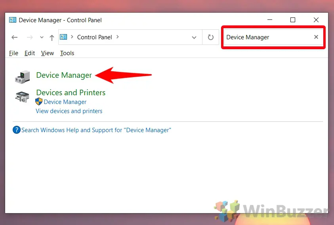This screenshot has height=225, width=334.
Task: Open the Devices and Printers heading
Action: click(x=71, y=92)
